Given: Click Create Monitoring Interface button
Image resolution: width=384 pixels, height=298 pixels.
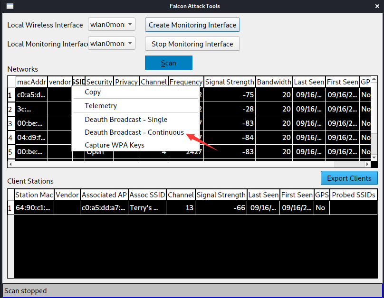Looking at the screenshot, I should click(x=192, y=25).
